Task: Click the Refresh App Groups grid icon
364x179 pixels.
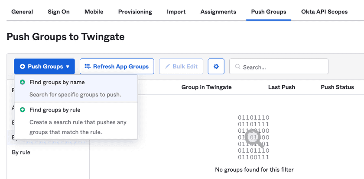Action: 88,67
